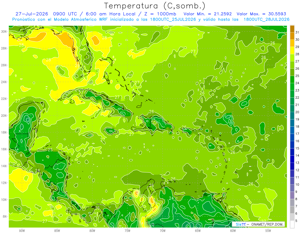Select valid-until time "1800UTC_28JUL2026"
Image resolution: width=304 pixels, height=234 pixels.
tap(266, 19)
